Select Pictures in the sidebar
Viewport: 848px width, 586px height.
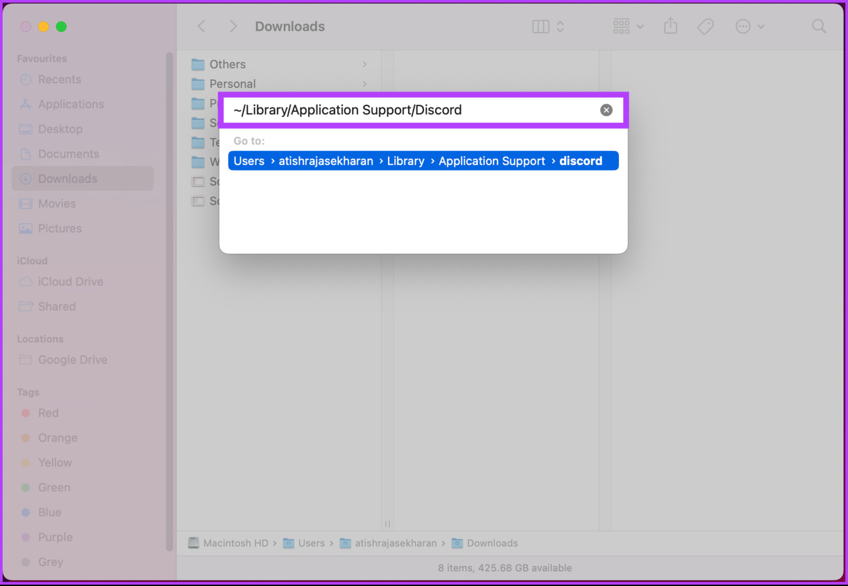pos(60,228)
